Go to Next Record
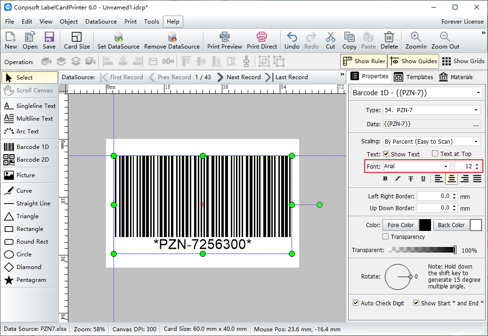This screenshot has height=336, width=488. click(x=239, y=77)
